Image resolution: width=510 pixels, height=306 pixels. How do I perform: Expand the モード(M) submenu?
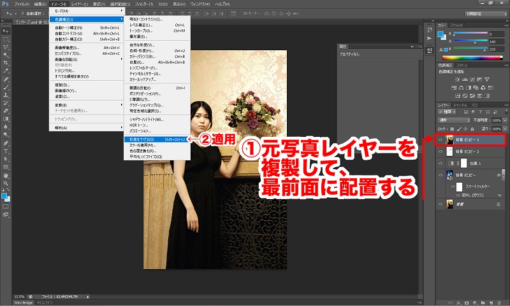point(87,11)
